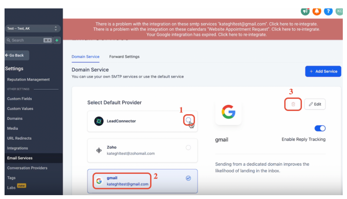Viewport: 347px width, 199px height.
Task: Select Zoho as default provider radio
Action: [188, 147]
